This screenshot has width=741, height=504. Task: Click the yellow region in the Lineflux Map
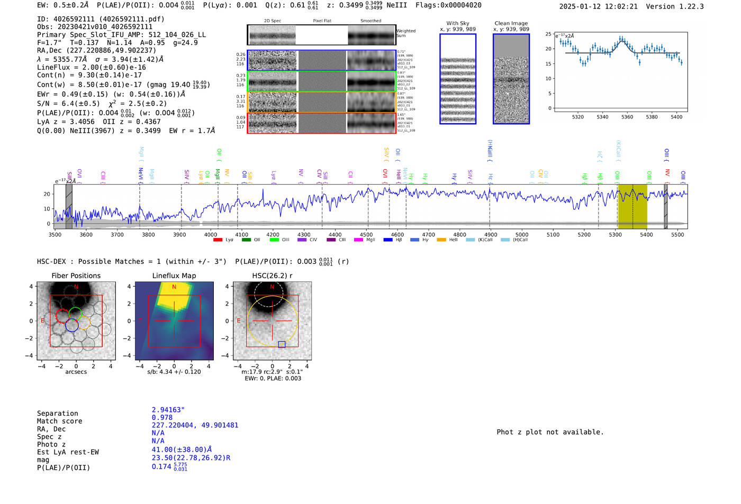(x=173, y=299)
